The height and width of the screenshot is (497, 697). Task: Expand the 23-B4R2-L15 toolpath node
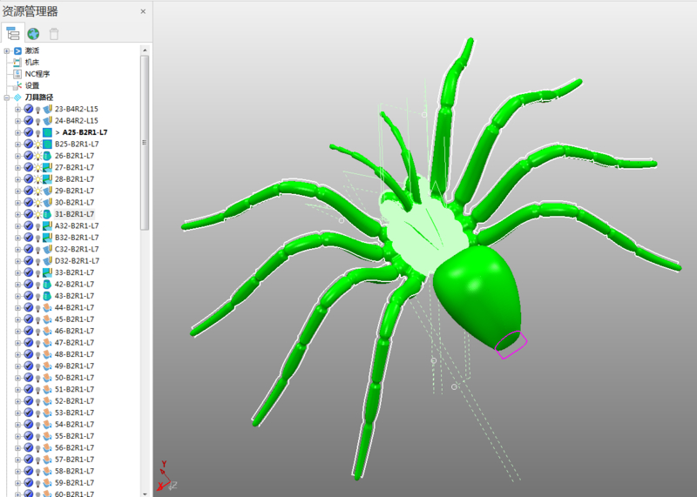coord(17,109)
